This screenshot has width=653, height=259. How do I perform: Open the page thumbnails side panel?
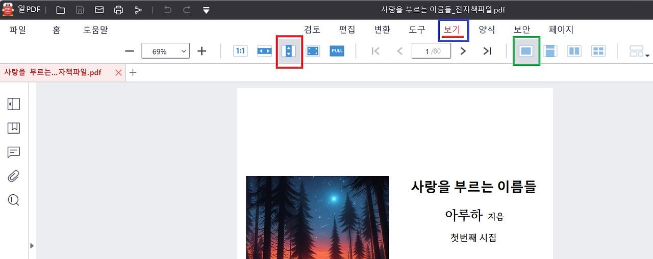14,104
